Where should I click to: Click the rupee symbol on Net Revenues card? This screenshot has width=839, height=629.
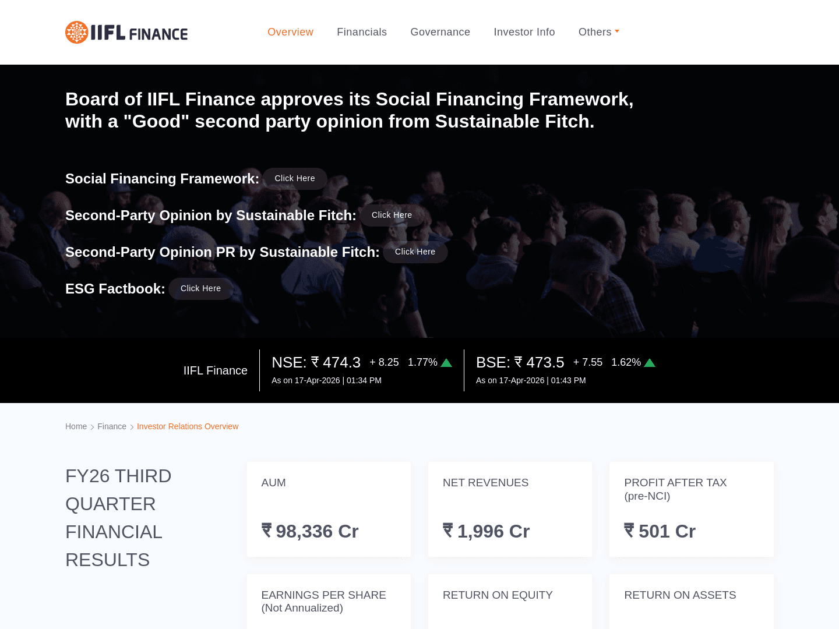click(448, 531)
